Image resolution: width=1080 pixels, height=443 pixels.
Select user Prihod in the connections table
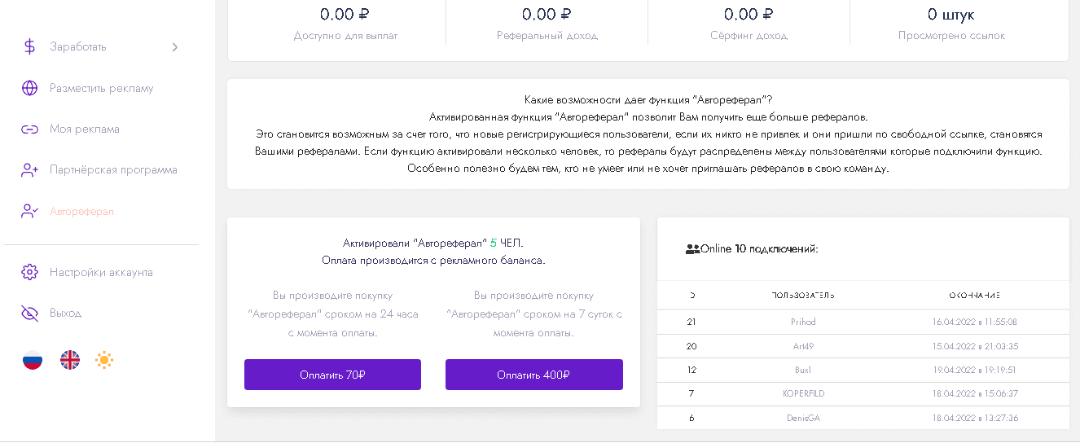[803, 322]
